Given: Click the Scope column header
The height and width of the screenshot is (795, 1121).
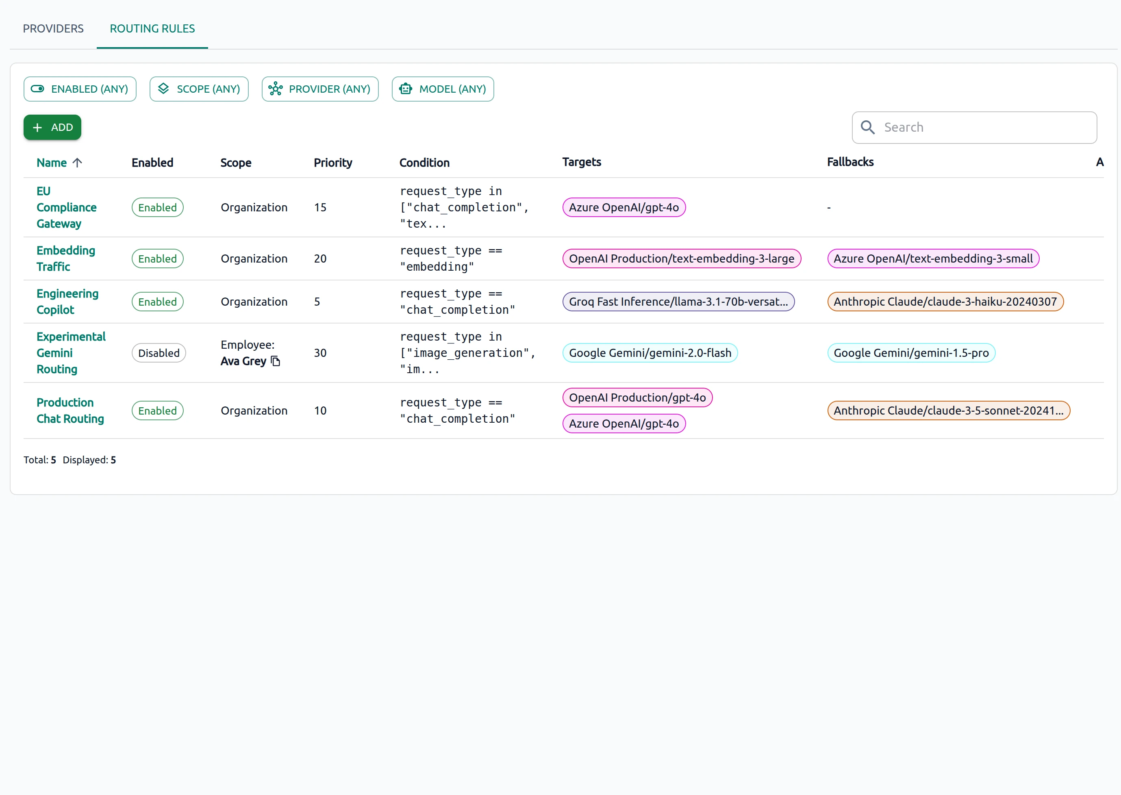Looking at the screenshot, I should point(235,163).
